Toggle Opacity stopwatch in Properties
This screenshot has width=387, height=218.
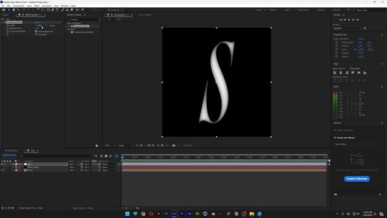tap(336, 56)
